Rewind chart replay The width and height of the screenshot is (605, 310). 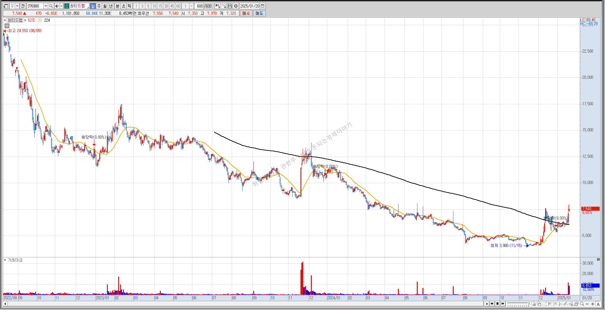tap(492, 304)
